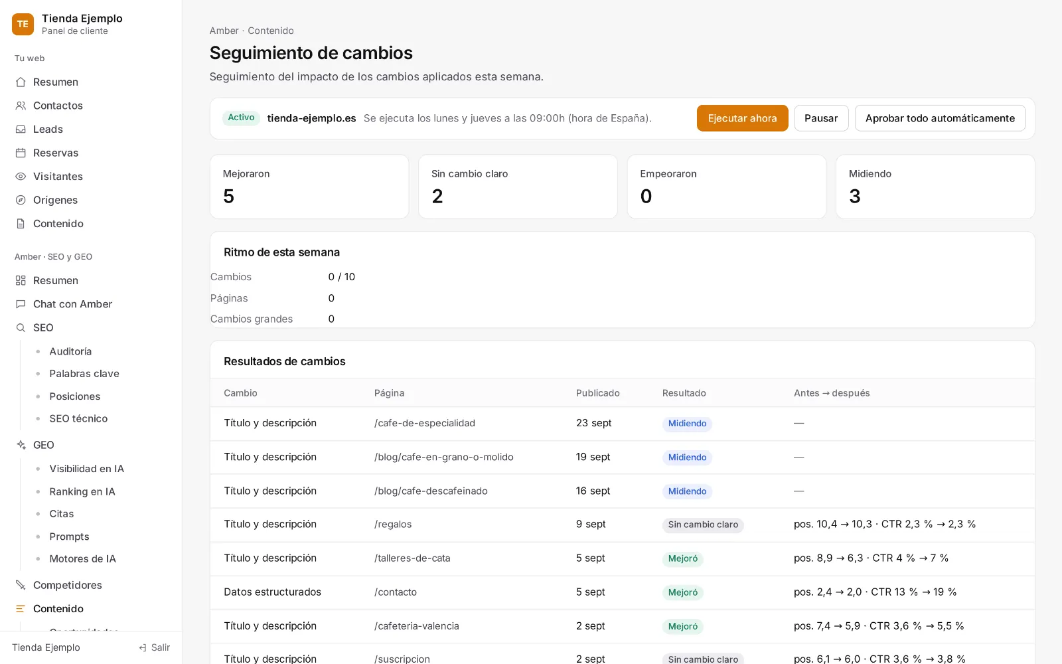The width and height of the screenshot is (1062, 664).
Task: Click the orange Contenido lines icon
Action: coord(21,608)
